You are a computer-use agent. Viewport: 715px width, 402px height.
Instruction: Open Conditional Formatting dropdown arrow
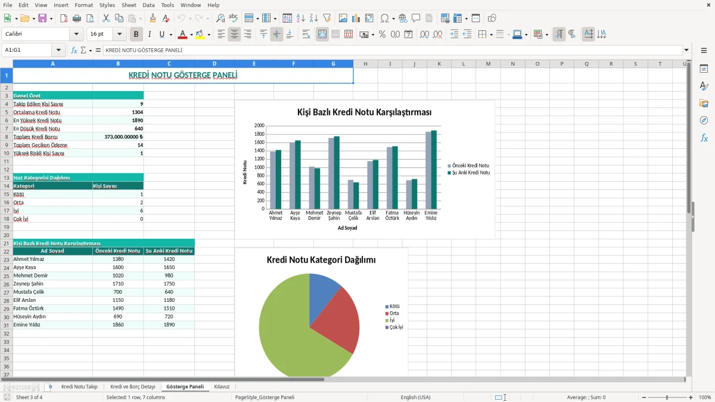(546, 35)
